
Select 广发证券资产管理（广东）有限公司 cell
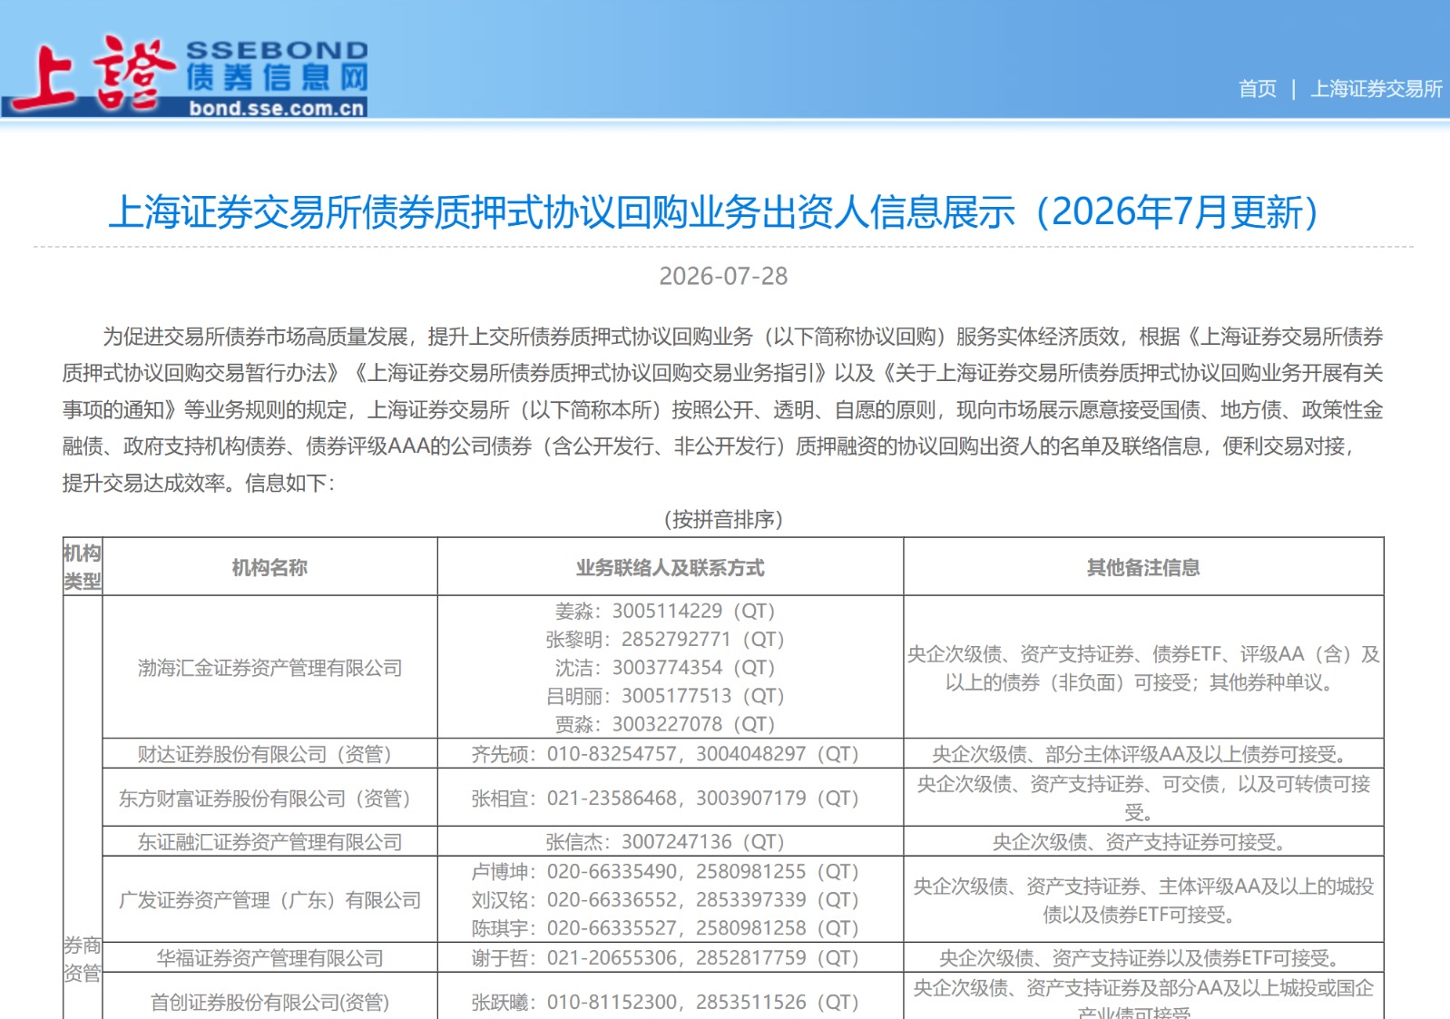269,900
